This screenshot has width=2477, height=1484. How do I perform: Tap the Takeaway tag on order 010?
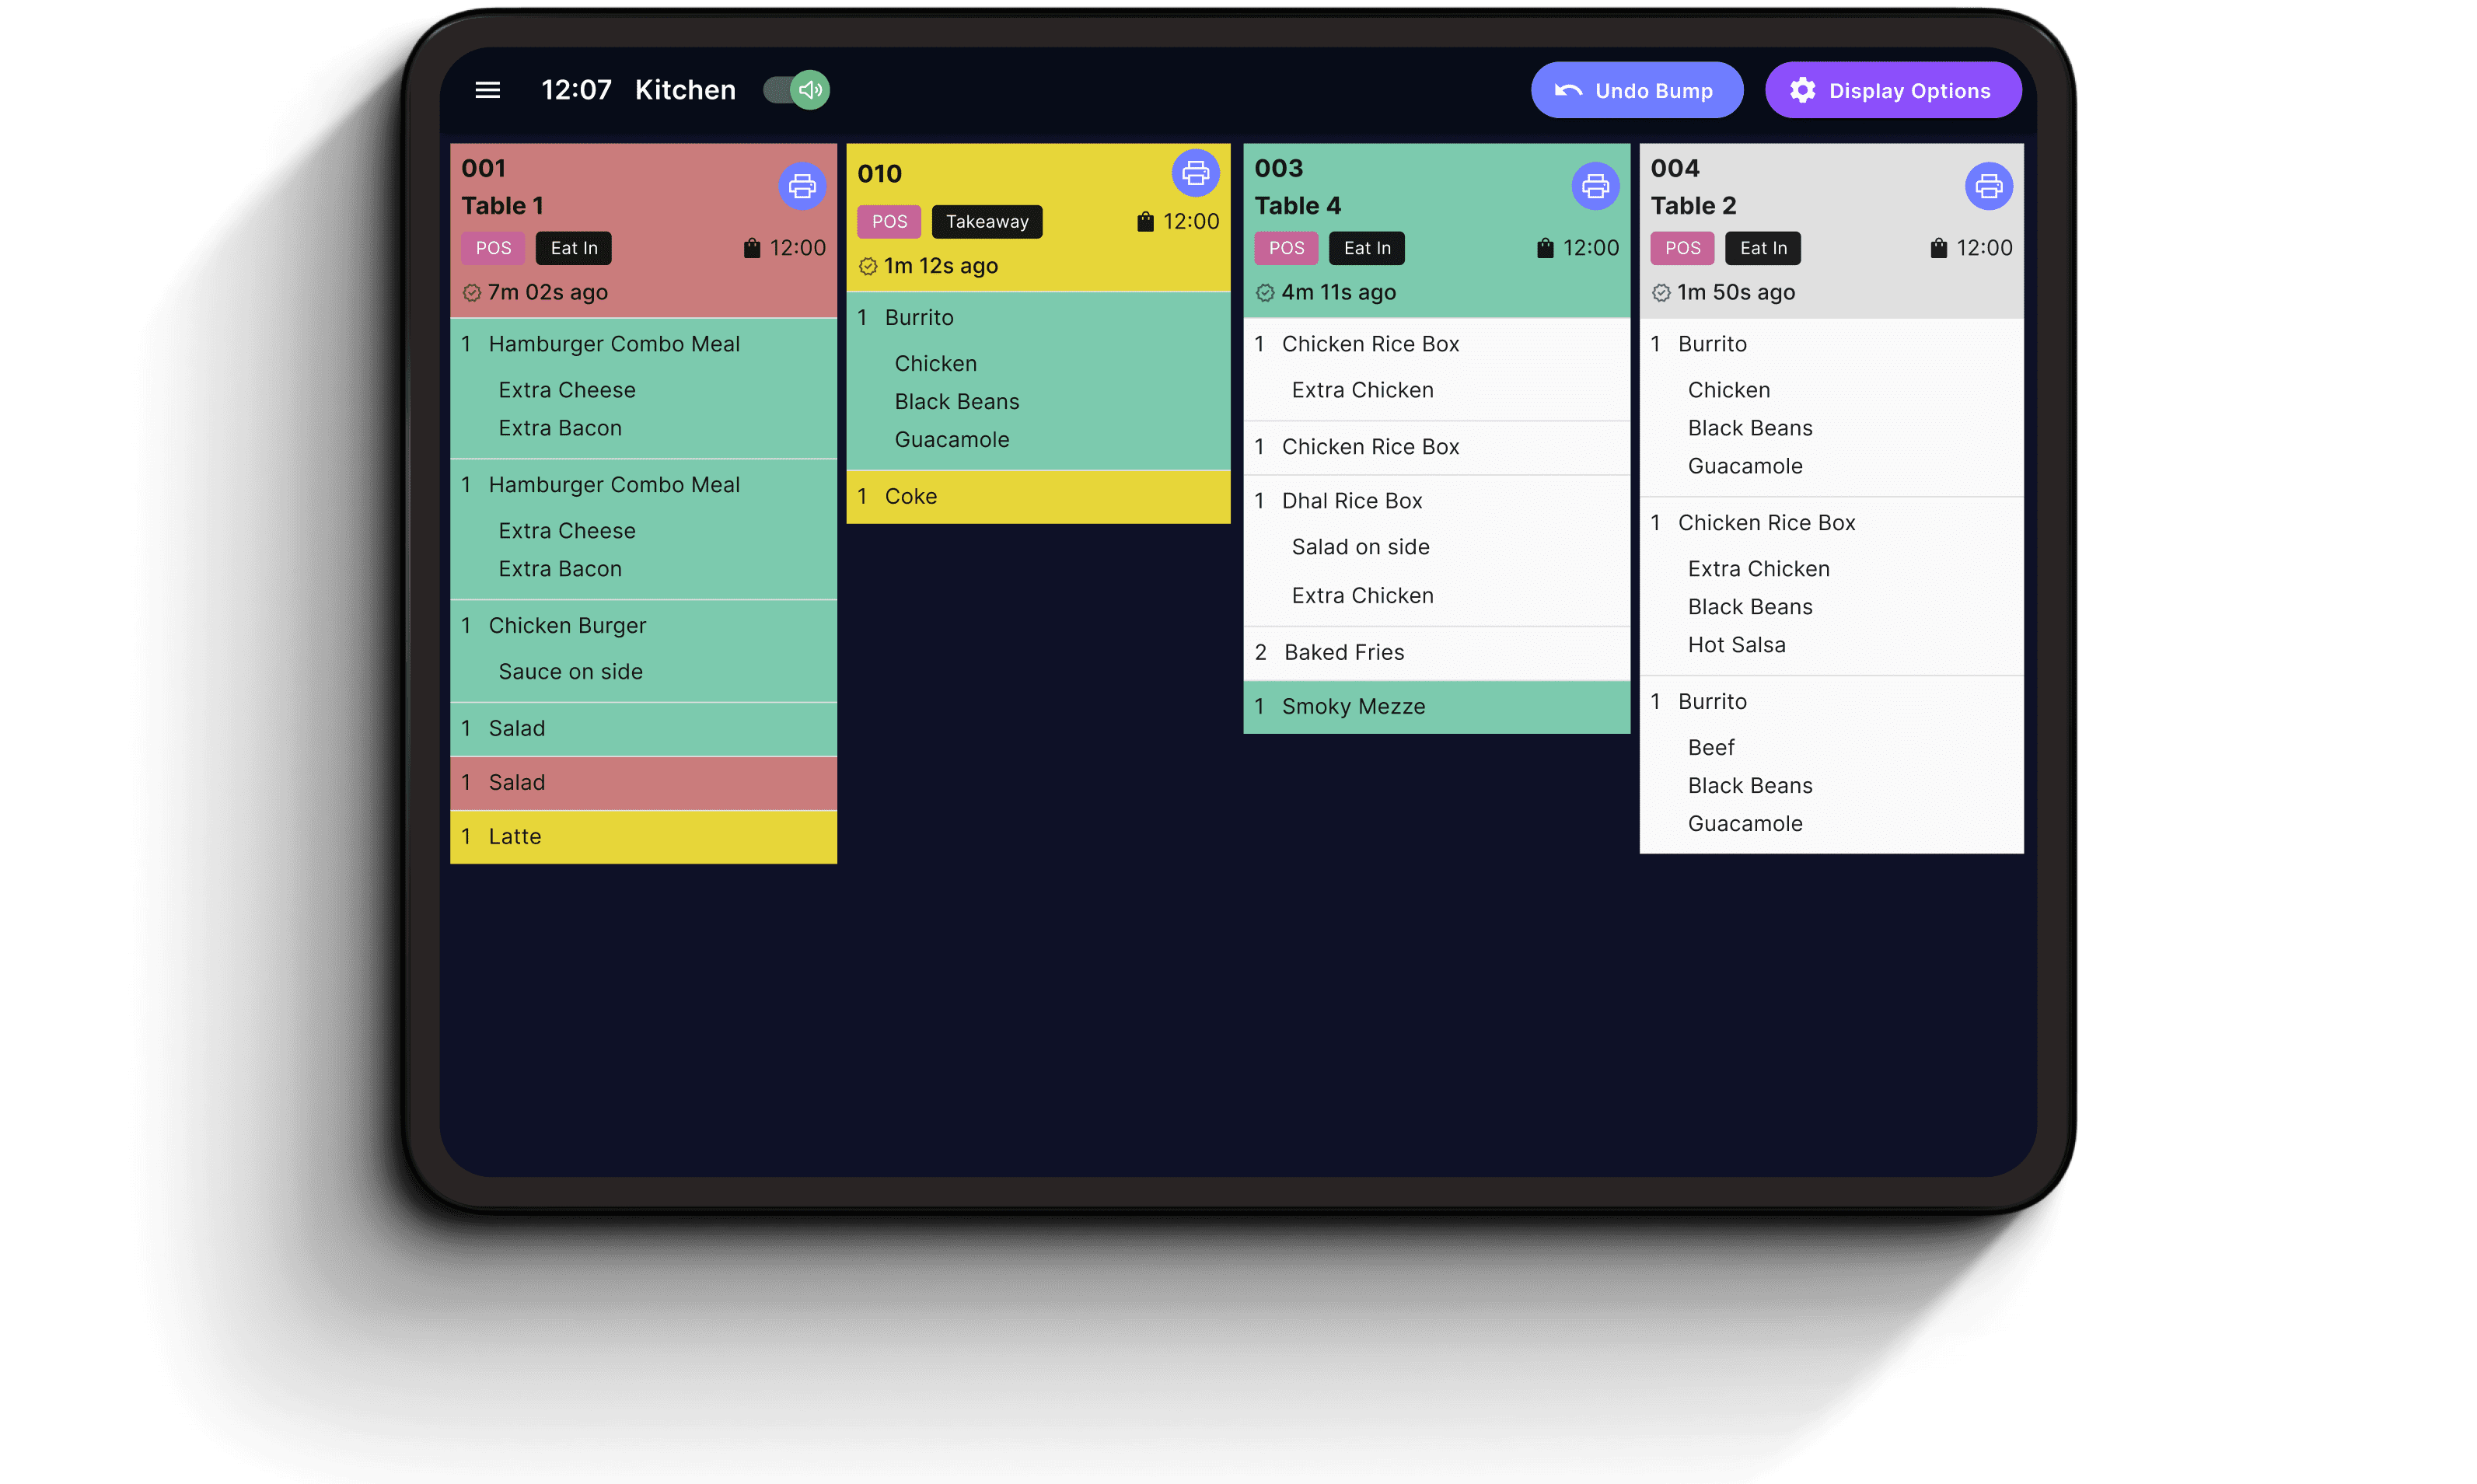coord(986,222)
